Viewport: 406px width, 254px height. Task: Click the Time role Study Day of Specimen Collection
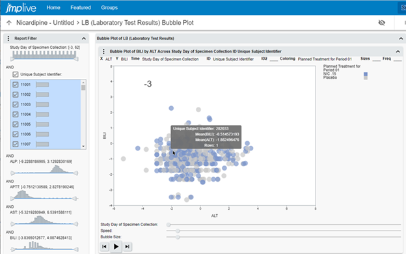click(170, 59)
